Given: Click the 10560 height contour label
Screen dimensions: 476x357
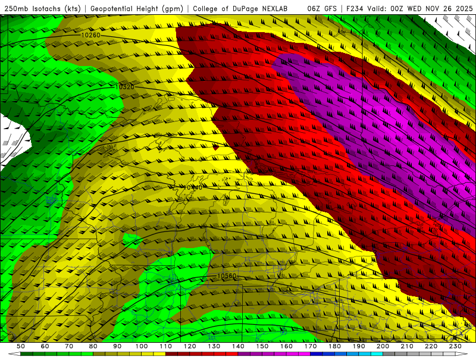Looking at the screenshot, I should pyautogui.click(x=227, y=275).
